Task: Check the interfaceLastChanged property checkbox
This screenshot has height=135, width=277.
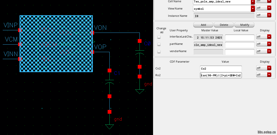Action: click(159, 37)
